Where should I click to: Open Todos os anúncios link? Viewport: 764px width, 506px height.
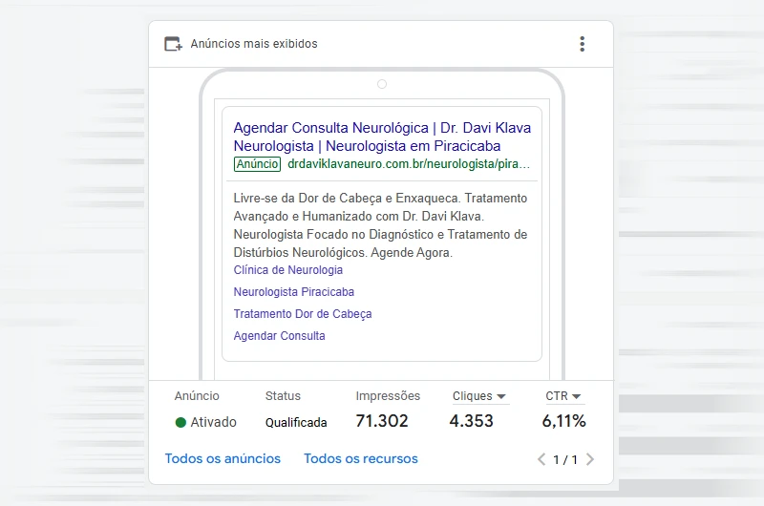pos(223,459)
